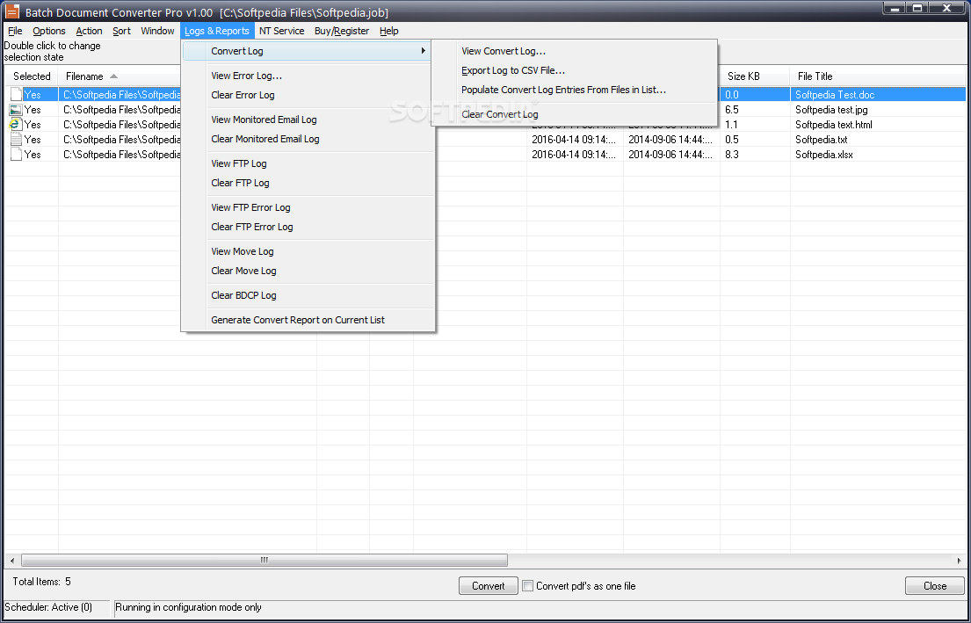Open the File menu
This screenshot has width=971, height=623.
(x=15, y=31)
